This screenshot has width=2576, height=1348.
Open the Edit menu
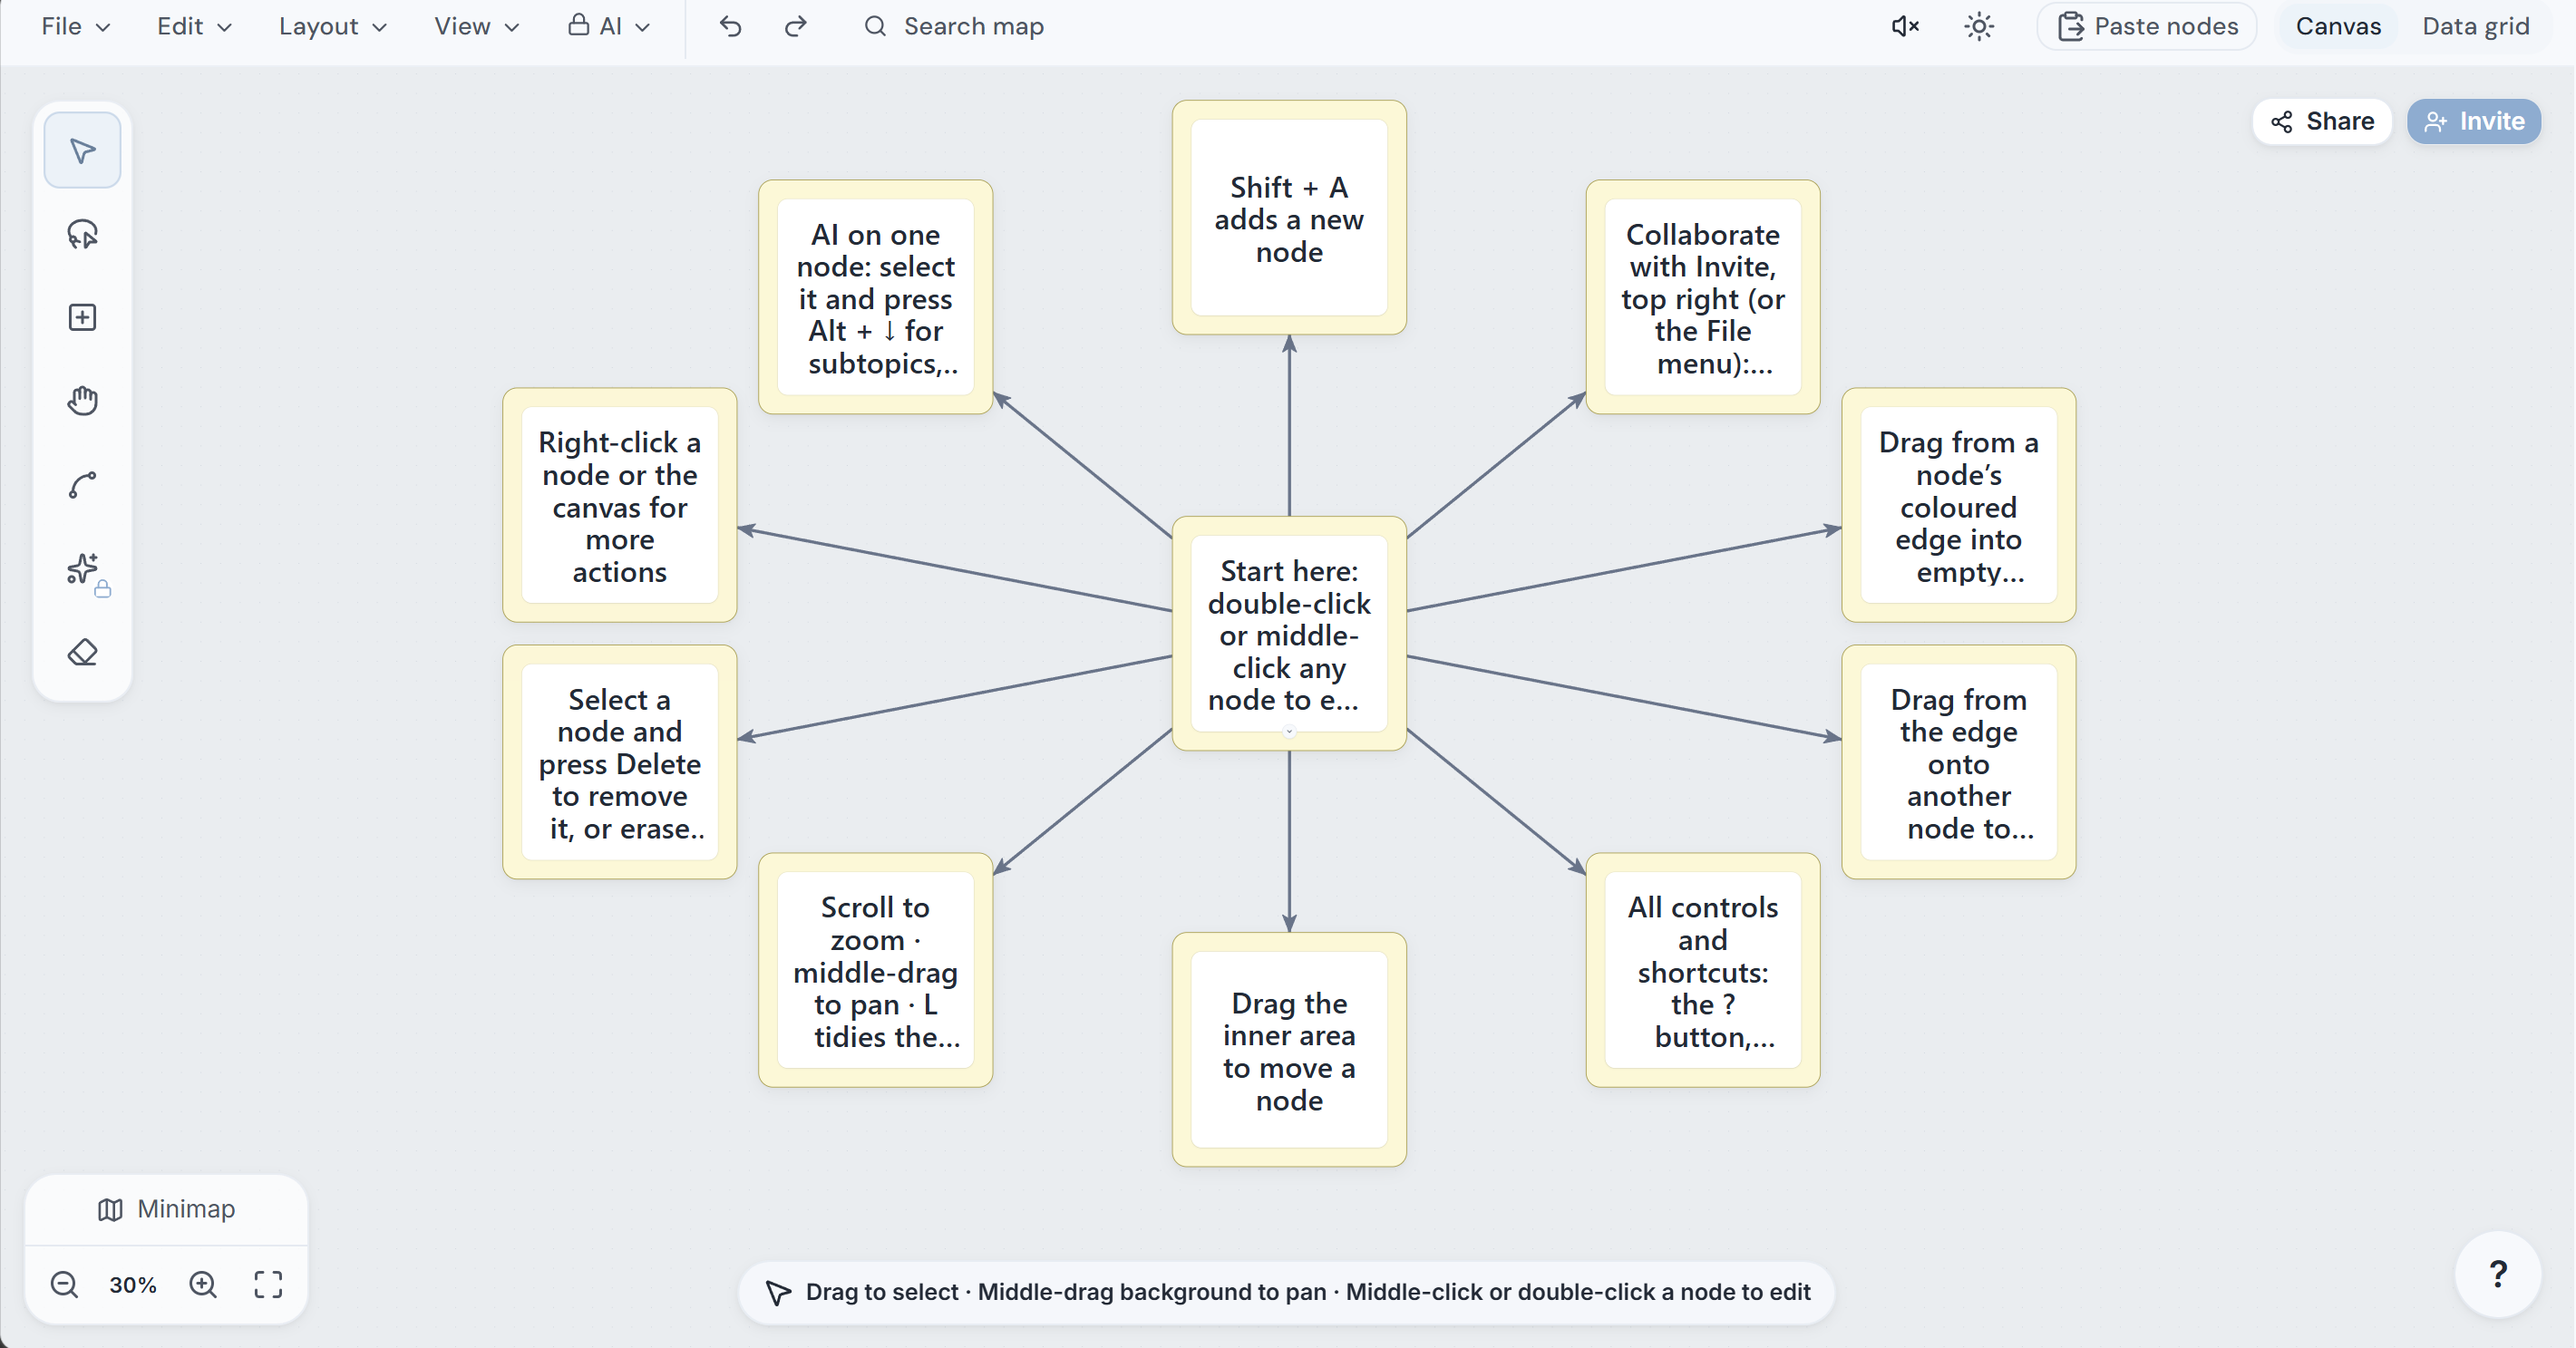pos(194,26)
